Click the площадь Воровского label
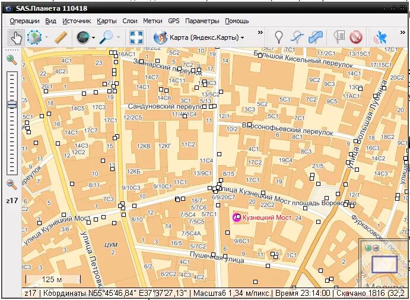Image resolution: width=410 pixels, height=300 pixels. [324, 203]
